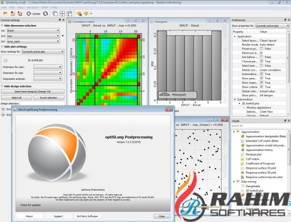The width and height of the screenshot is (291, 222).
Task: Open file with the folder toolbar icon
Action: 5,14
